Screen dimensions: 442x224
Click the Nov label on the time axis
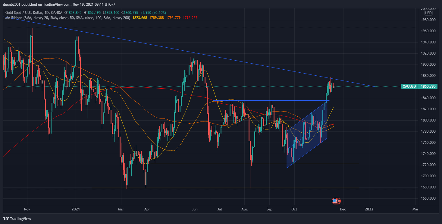pyautogui.click(x=27, y=209)
